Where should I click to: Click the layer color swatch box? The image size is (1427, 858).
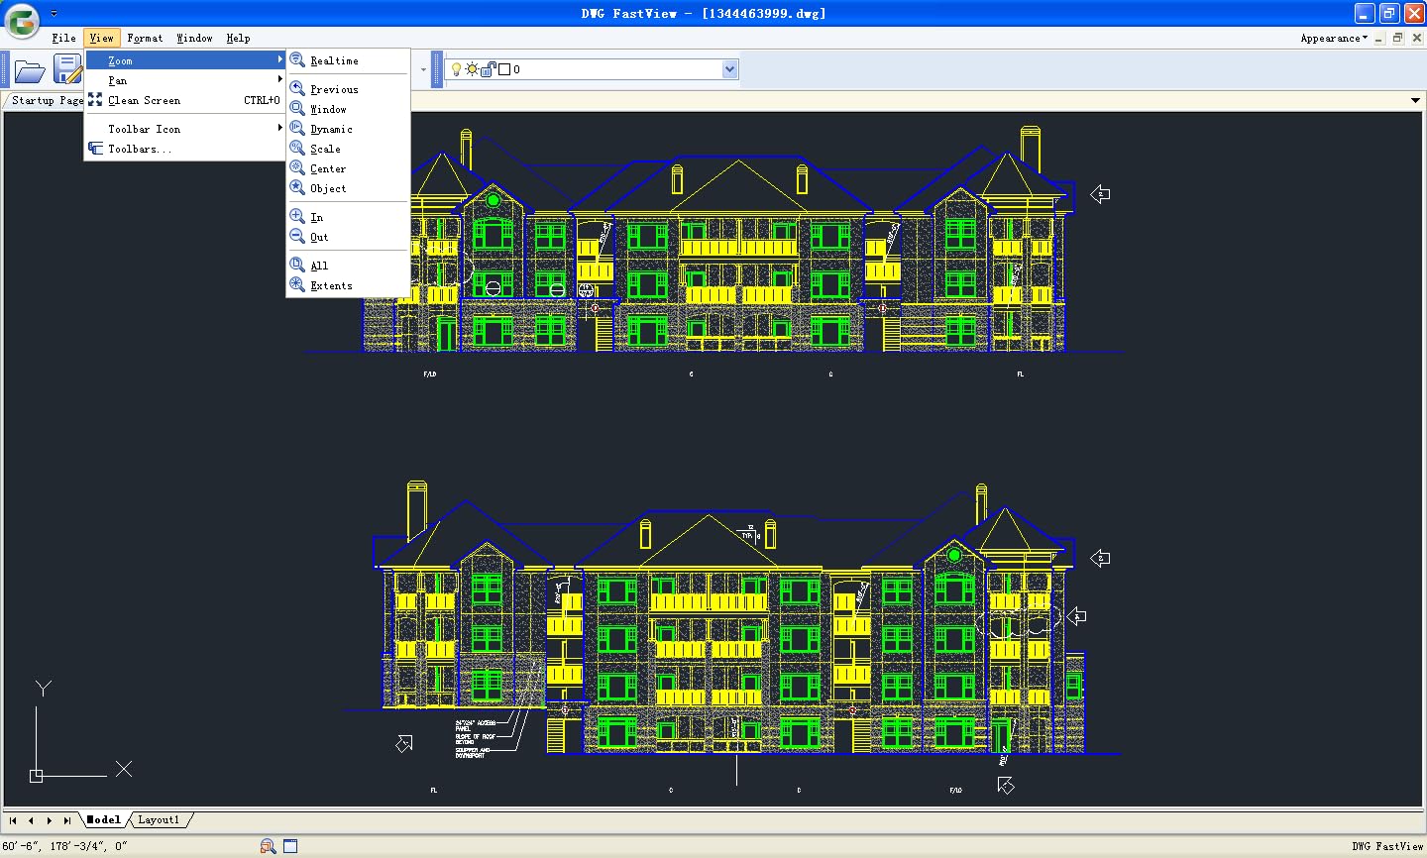click(503, 69)
